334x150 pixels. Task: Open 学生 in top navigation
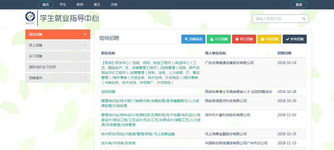[63, 5]
